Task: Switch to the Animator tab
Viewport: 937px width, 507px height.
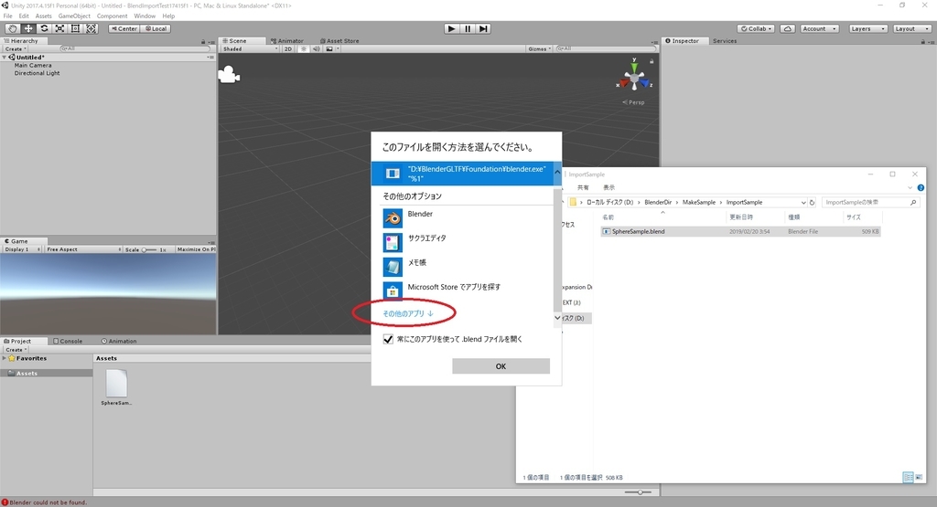Action: click(x=287, y=41)
